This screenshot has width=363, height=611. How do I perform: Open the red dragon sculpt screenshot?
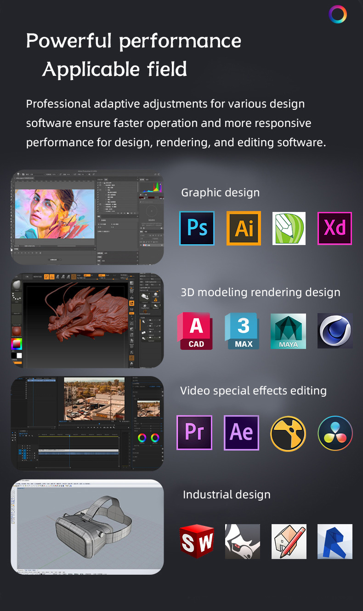point(87,320)
